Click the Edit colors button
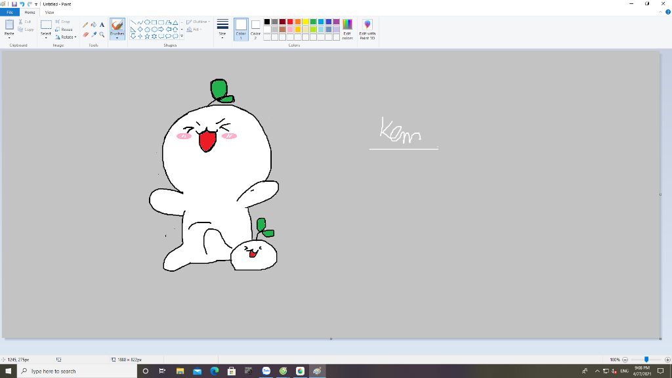Screen dimensions: 672x378 347,29
